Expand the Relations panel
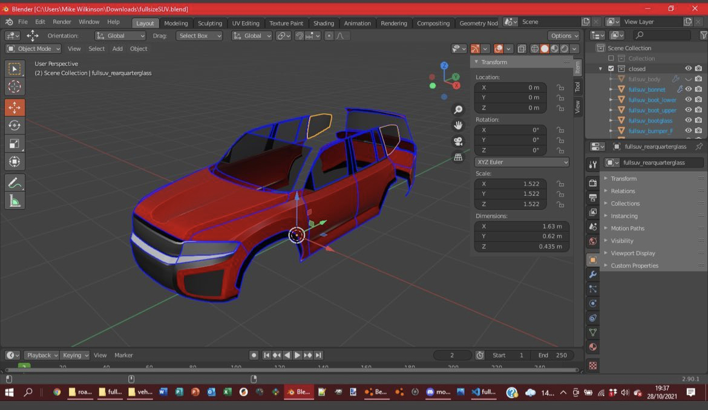The height and width of the screenshot is (410, 708). pyautogui.click(x=623, y=191)
